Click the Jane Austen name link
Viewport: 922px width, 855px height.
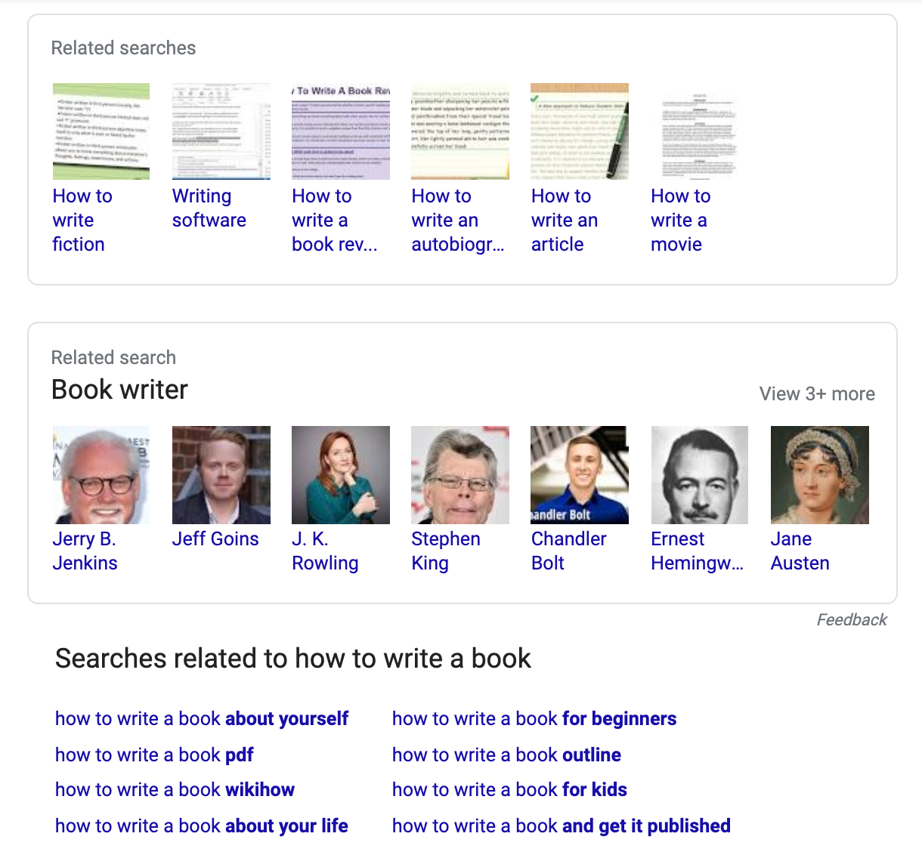tap(800, 551)
